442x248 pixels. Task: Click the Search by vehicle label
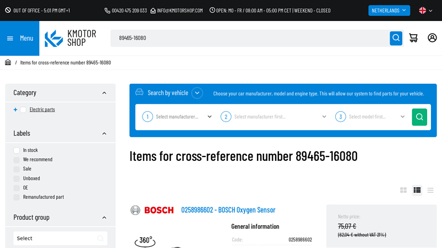(168, 93)
